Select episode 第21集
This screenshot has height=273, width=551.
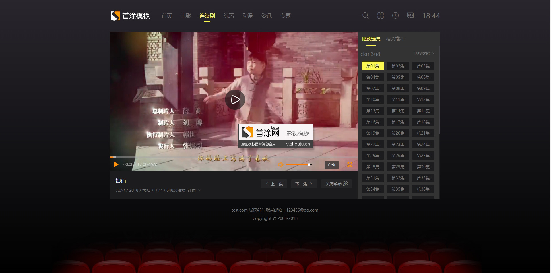423,133
